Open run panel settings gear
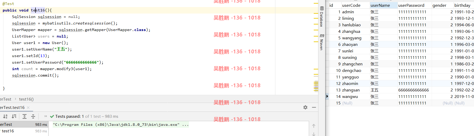The image size is (474, 136). pyautogui.click(x=305, y=107)
